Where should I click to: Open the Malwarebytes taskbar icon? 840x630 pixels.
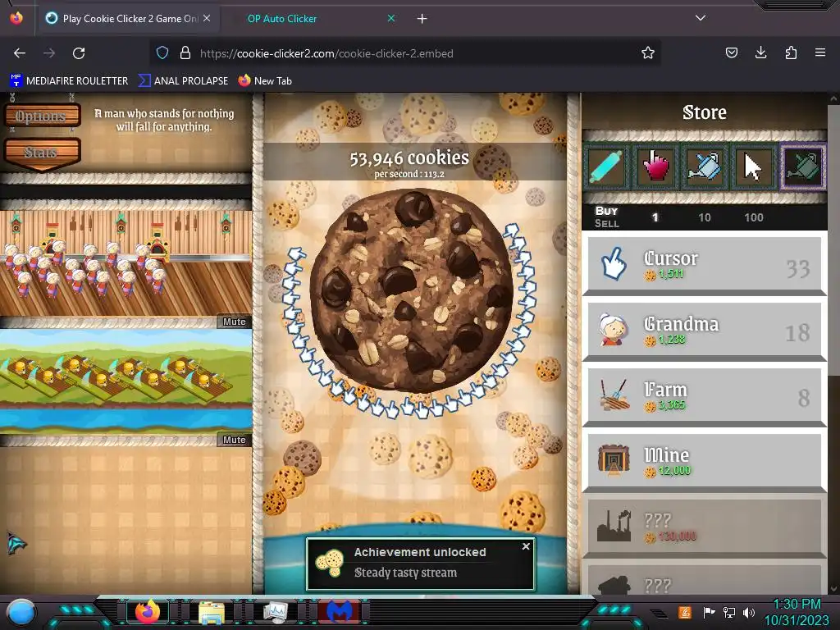tap(340, 612)
